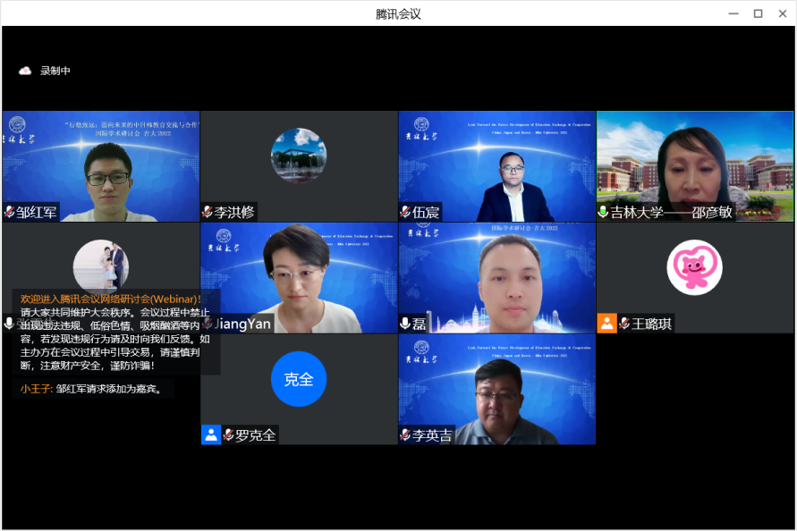Screen dimensions: 797x531
Task: Maximize the 腾讯会议 window
Action: click(758, 13)
